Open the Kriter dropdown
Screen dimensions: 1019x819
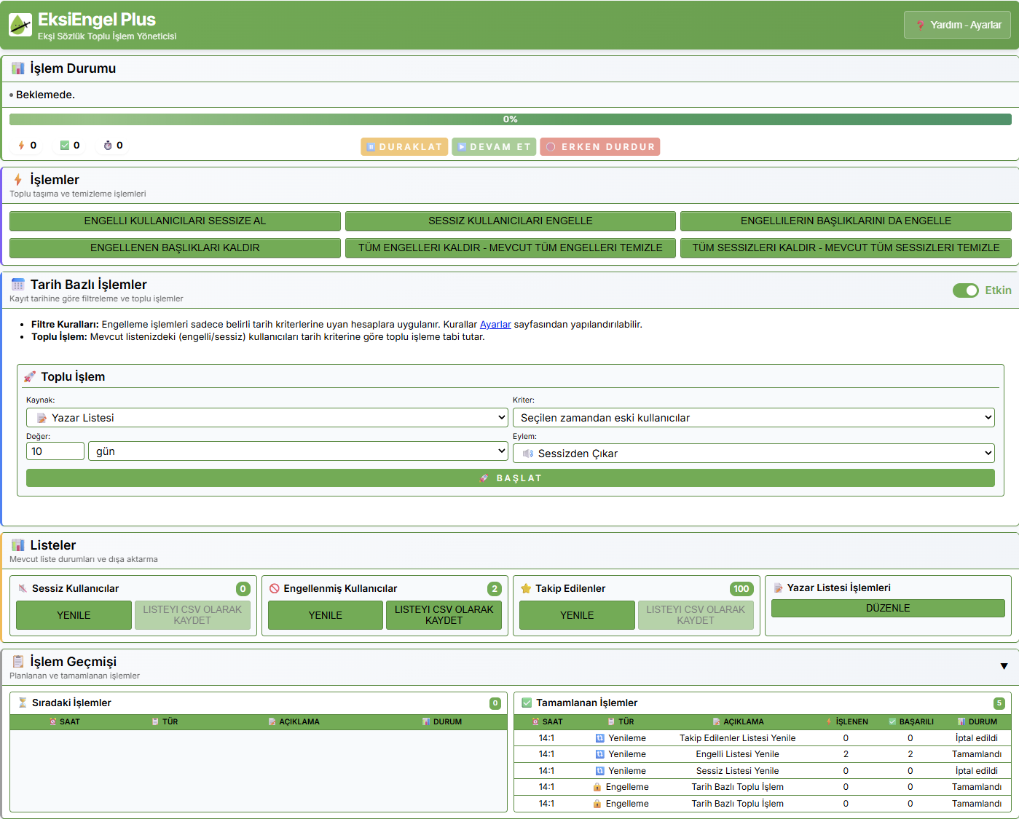tap(754, 418)
